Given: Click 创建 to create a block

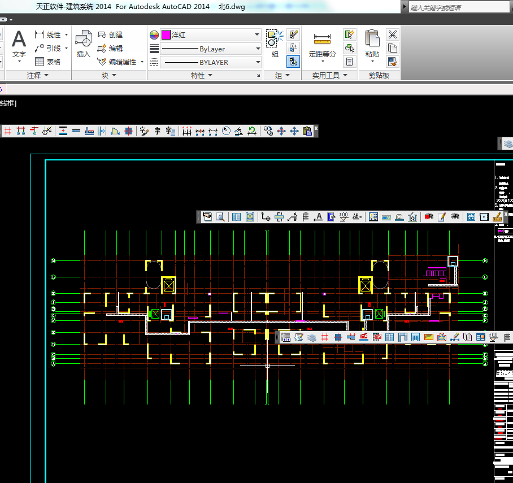Looking at the screenshot, I should (110, 34).
